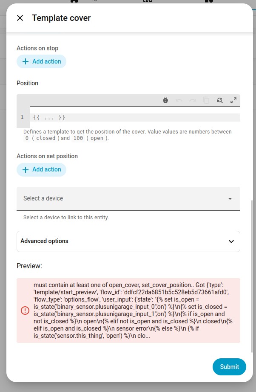Viewport: 256px width, 392px height.
Task: Click into the Position template code line
Action: click(135, 117)
